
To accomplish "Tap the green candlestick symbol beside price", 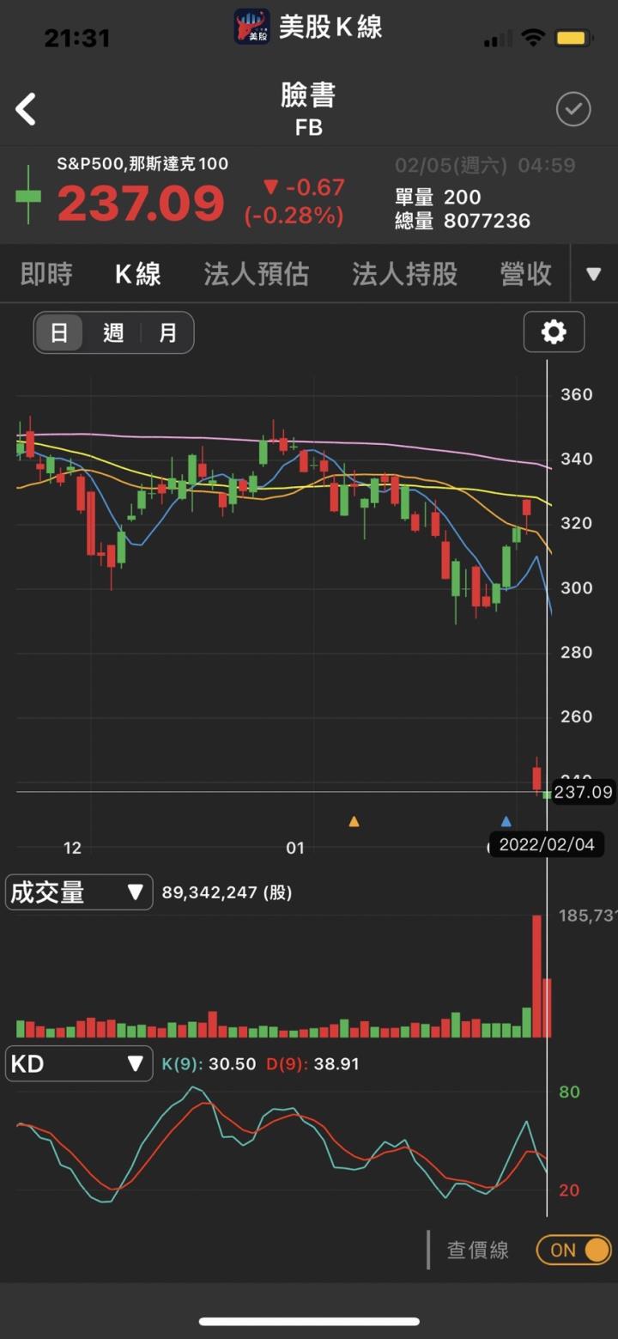I will (x=28, y=195).
